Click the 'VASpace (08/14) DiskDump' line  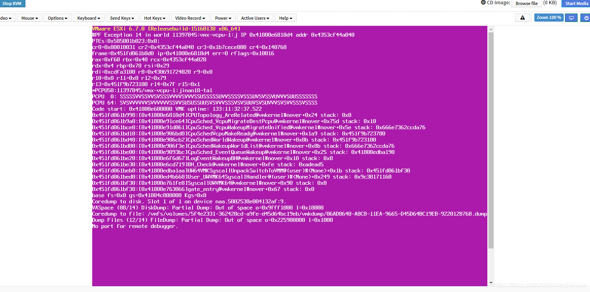pos(208,208)
